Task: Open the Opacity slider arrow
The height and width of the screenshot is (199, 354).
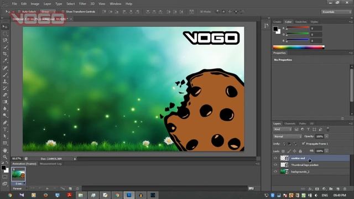Action: coord(326,137)
